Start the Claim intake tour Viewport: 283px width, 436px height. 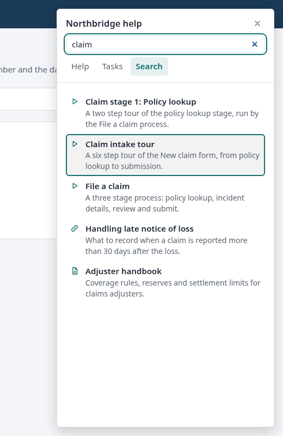[165, 155]
